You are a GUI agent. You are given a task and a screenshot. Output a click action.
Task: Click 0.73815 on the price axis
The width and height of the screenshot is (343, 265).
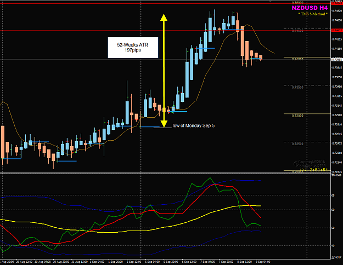(337, 68)
